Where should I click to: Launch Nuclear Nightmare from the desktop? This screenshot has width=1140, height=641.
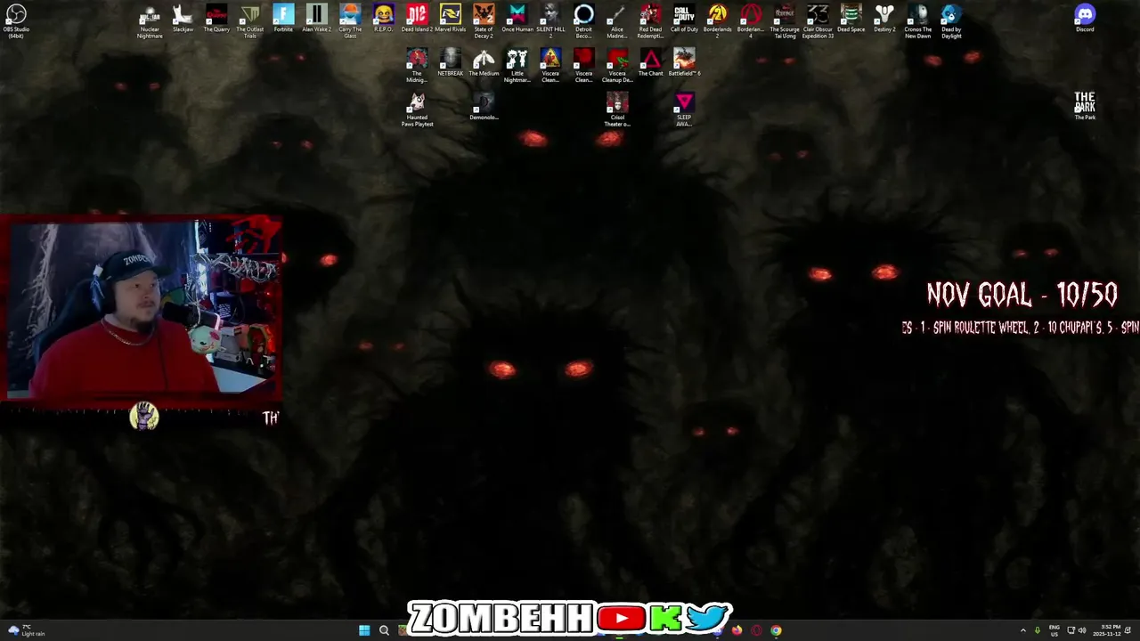point(150,20)
